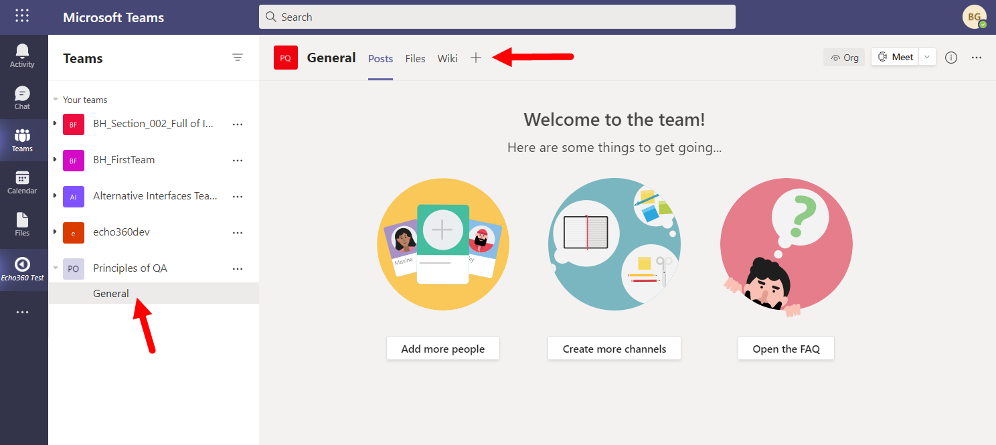996x445 pixels.
Task: Start a meeting with Meet button
Action: click(x=896, y=58)
